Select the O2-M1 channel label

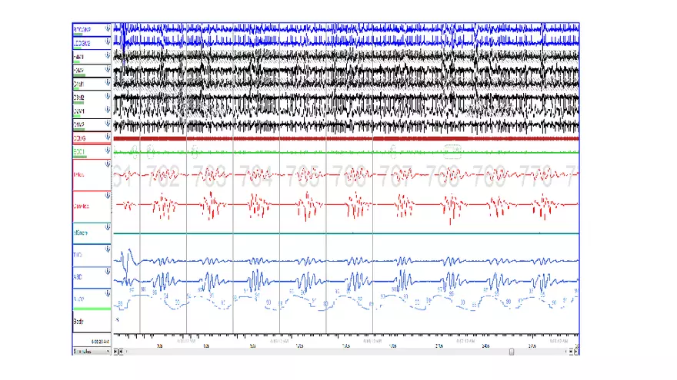78,111
